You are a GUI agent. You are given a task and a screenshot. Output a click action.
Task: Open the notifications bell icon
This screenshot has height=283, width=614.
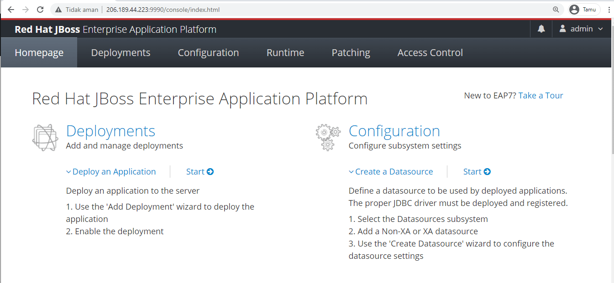541,29
